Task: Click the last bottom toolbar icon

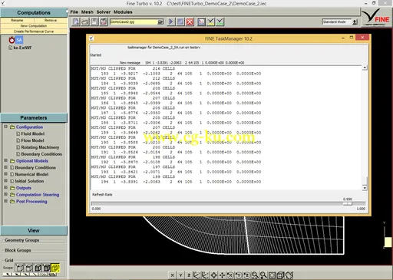Action: click(289, 275)
